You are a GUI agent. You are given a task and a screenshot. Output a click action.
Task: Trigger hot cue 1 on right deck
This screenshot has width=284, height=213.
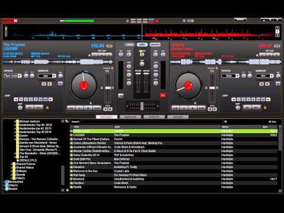point(263,54)
